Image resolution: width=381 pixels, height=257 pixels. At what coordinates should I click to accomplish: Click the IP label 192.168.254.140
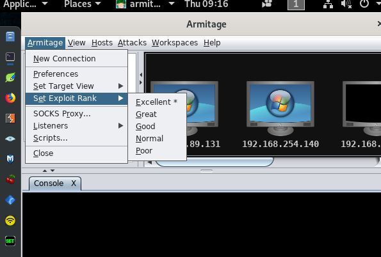coord(280,144)
